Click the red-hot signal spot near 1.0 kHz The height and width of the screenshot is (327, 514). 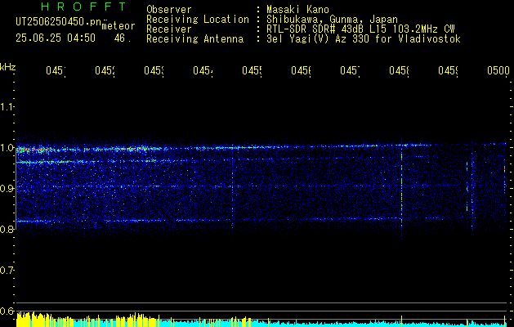click(35, 150)
